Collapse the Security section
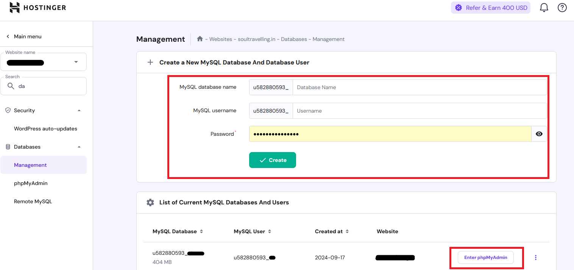 [x=79, y=110]
